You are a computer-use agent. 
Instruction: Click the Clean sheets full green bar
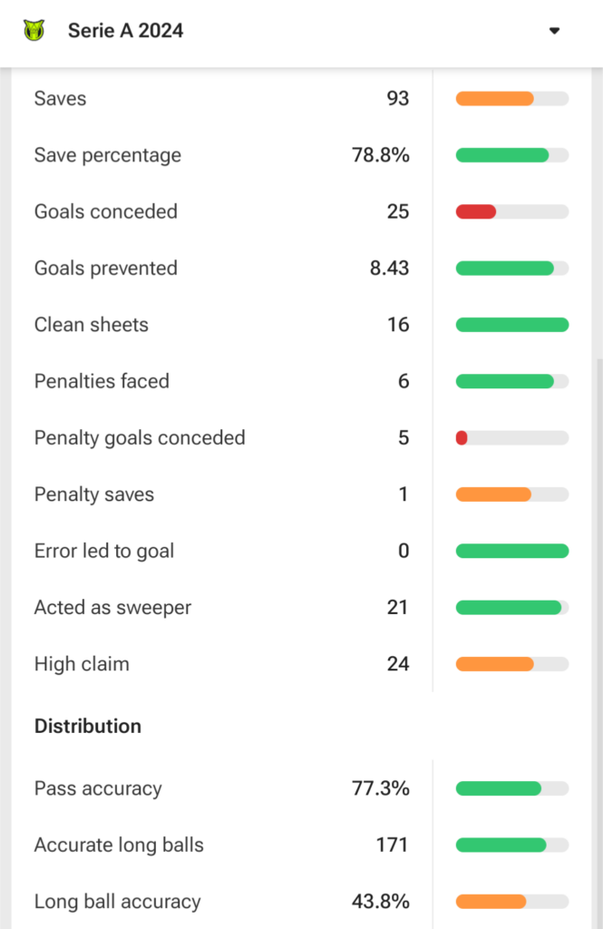pyautogui.click(x=511, y=325)
